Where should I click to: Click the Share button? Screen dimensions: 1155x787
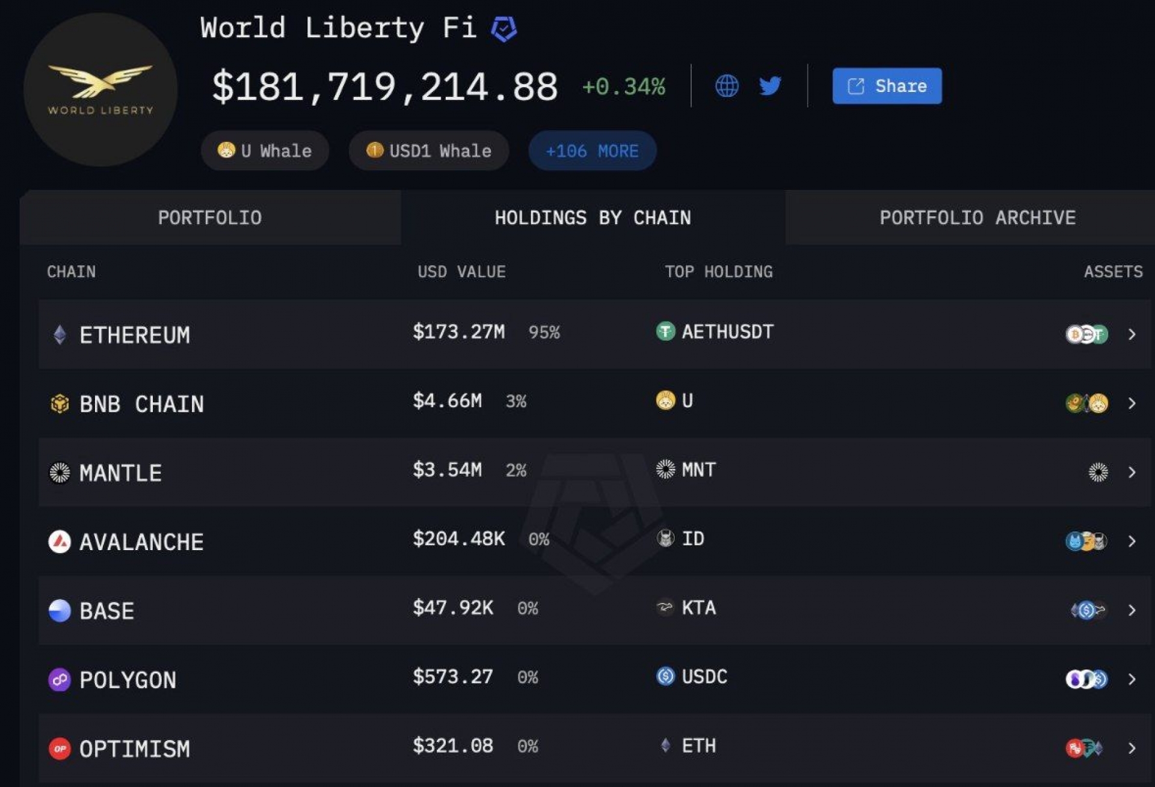point(887,86)
